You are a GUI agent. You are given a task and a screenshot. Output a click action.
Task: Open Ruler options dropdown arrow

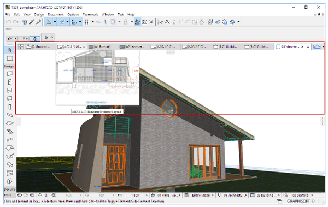(x=80, y=22)
